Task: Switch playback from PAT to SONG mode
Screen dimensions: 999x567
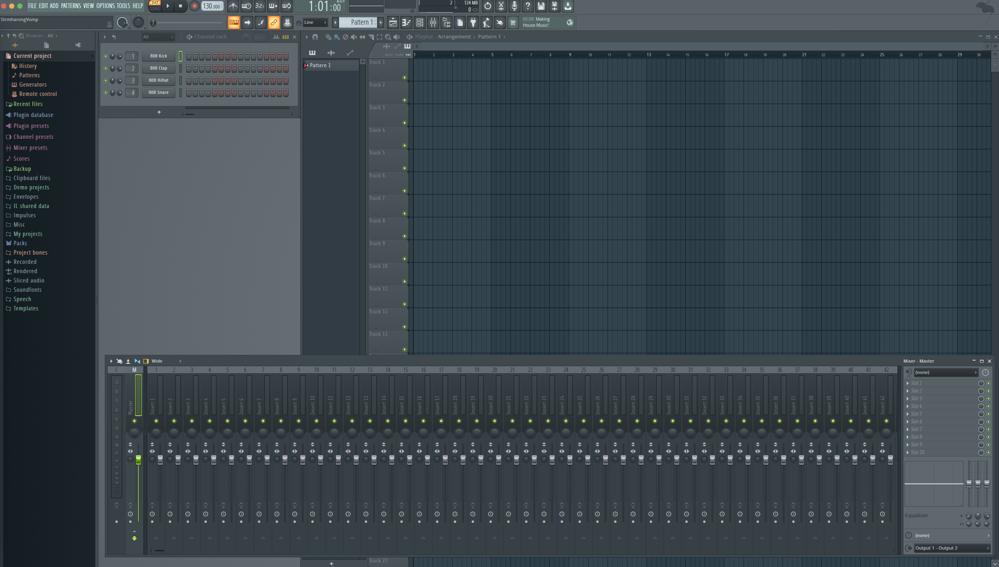Action: coord(155,9)
